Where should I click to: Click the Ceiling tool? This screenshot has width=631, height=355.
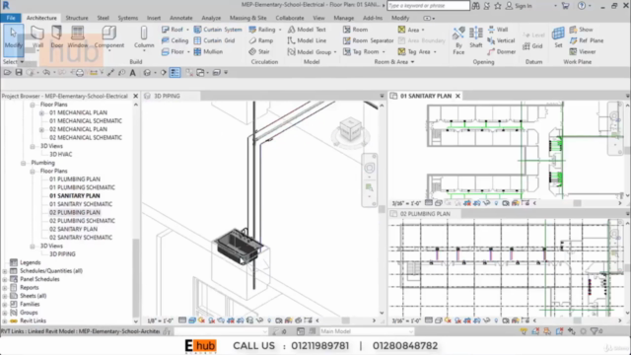(x=175, y=40)
